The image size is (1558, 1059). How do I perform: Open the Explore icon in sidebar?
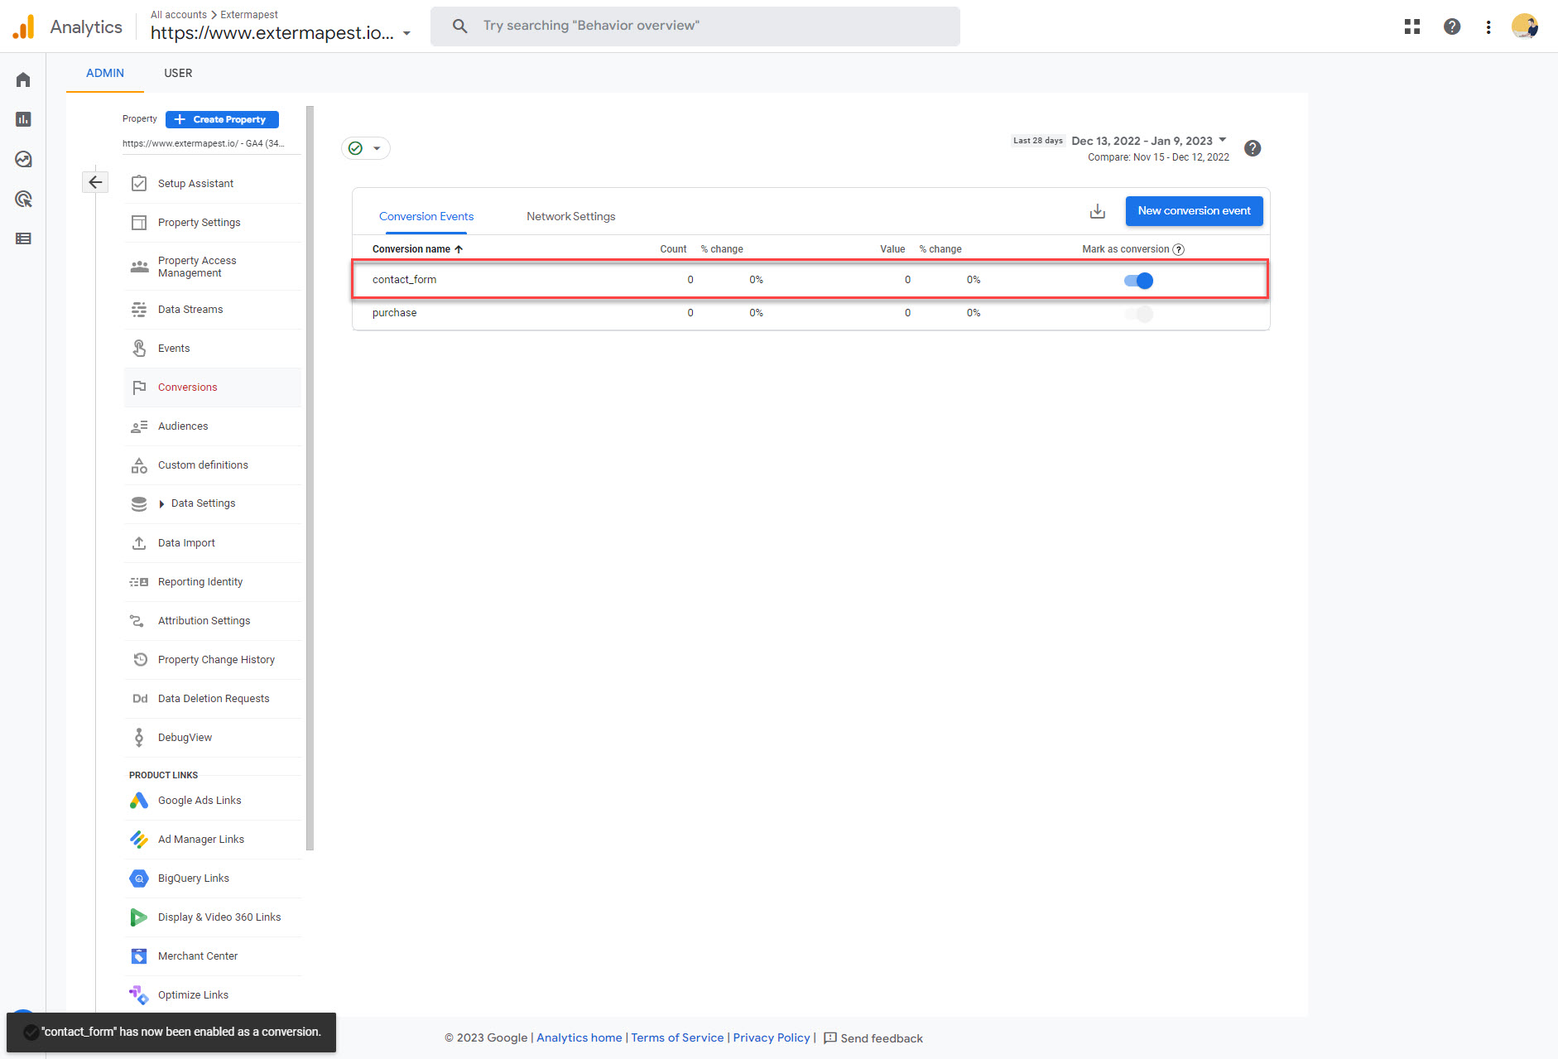(23, 159)
